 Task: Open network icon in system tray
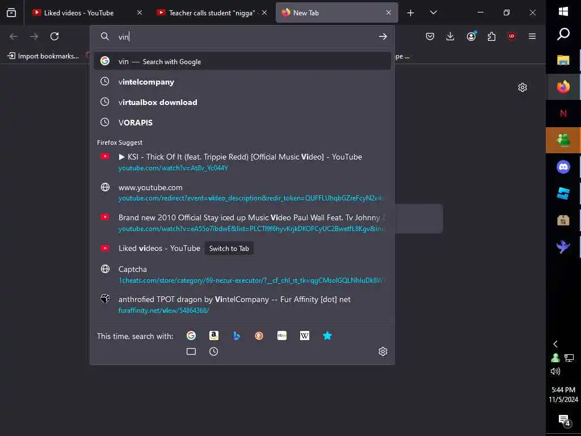569,358
